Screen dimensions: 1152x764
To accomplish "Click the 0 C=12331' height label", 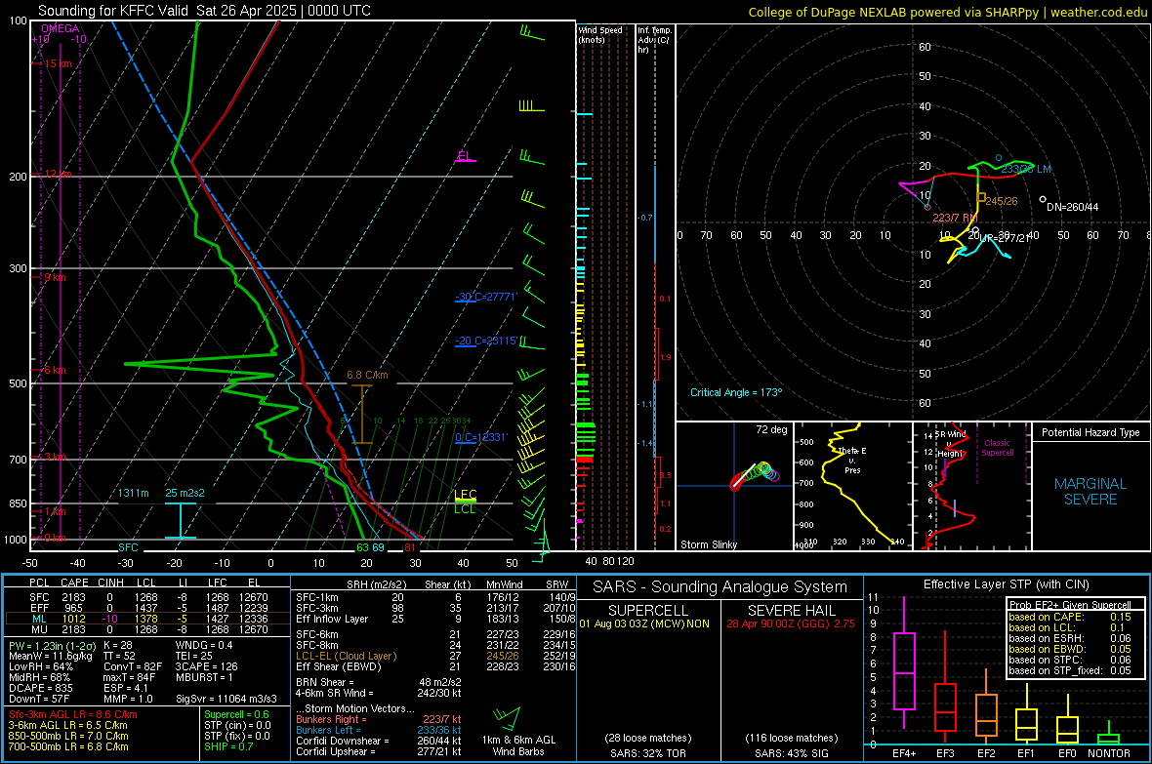I will [481, 437].
